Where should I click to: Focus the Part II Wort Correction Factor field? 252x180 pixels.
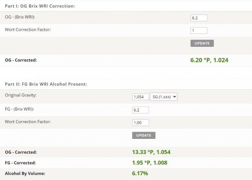pyautogui.click(x=140, y=123)
